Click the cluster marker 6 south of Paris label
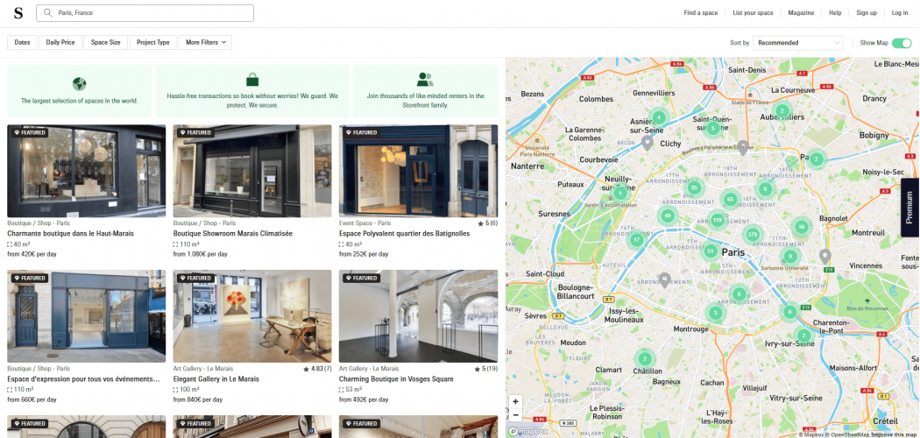Screen dimensions: 920x438 coord(739,293)
